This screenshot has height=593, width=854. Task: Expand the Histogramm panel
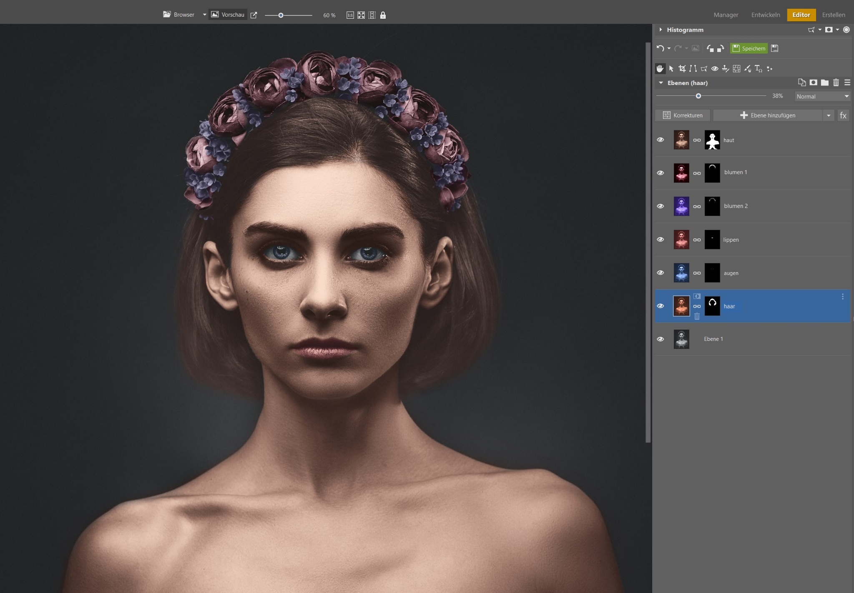point(661,30)
